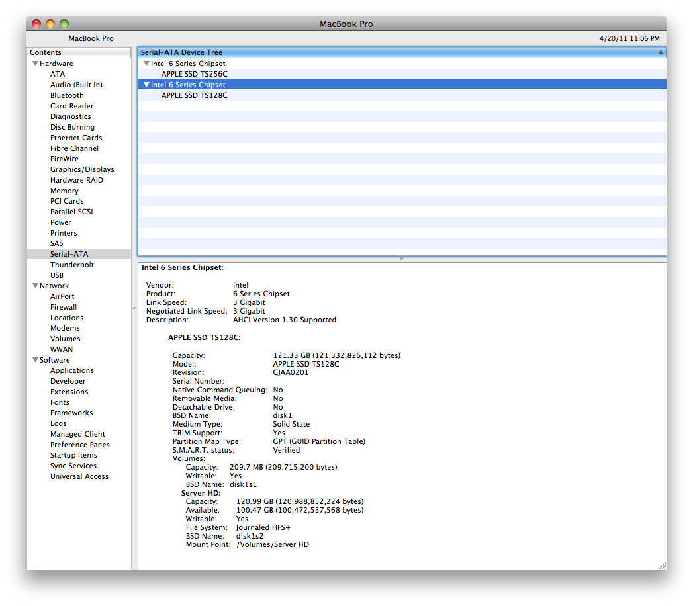Open Extensions under Software
This screenshot has width=693, height=606.
[x=69, y=392]
